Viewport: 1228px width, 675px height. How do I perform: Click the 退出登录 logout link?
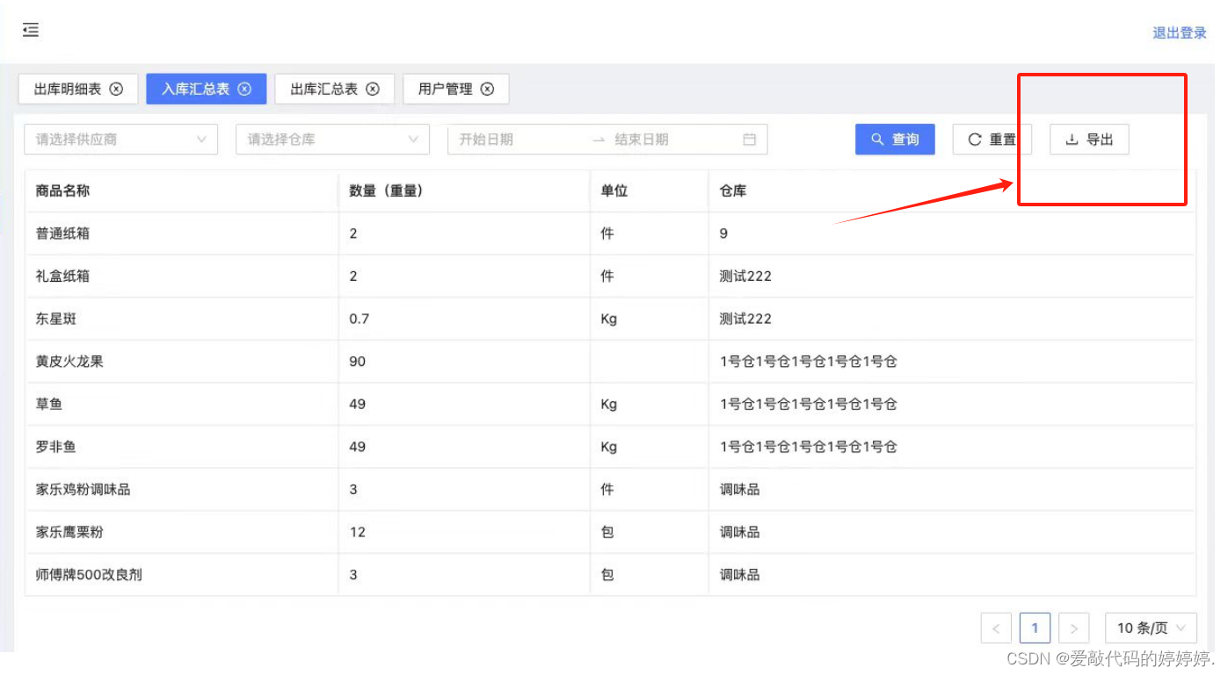(1179, 32)
